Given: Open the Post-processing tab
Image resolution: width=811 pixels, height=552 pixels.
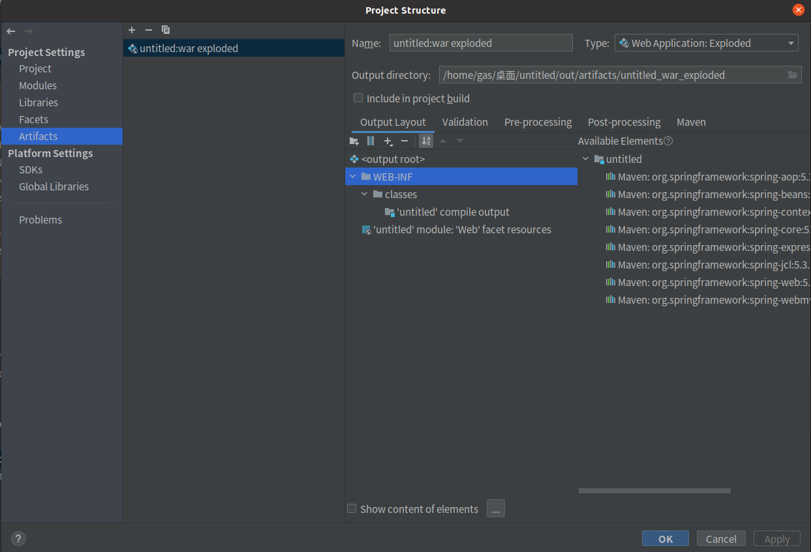Looking at the screenshot, I should click(x=624, y=122).
